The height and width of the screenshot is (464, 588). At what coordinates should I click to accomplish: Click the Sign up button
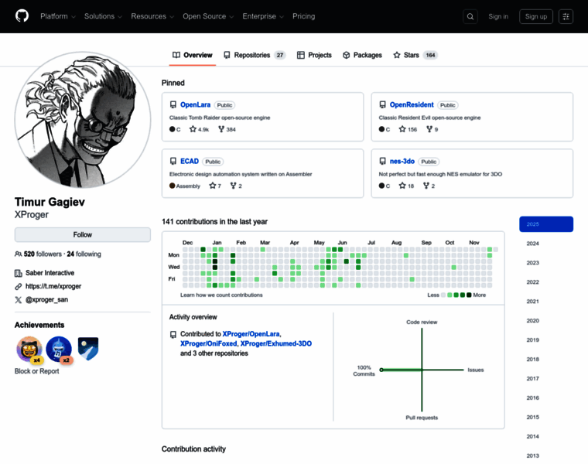click(536, 16)
